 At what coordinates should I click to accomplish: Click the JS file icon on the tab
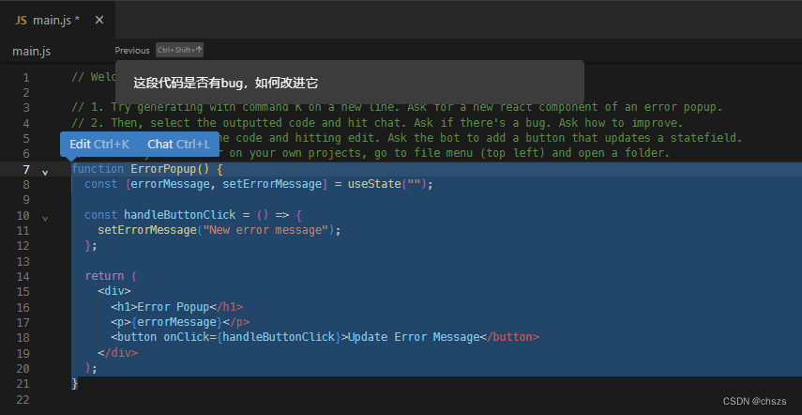[21, 21]
